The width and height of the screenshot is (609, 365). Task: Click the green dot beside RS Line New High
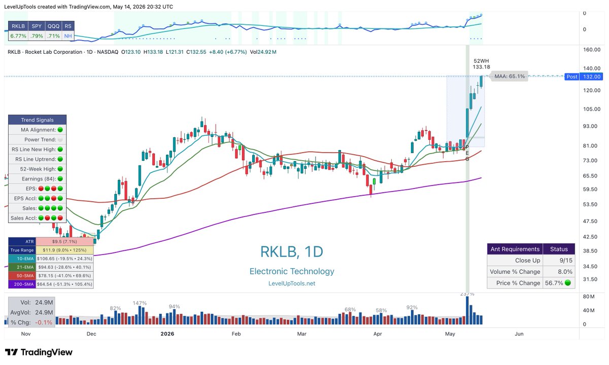[x=60, y=150]
